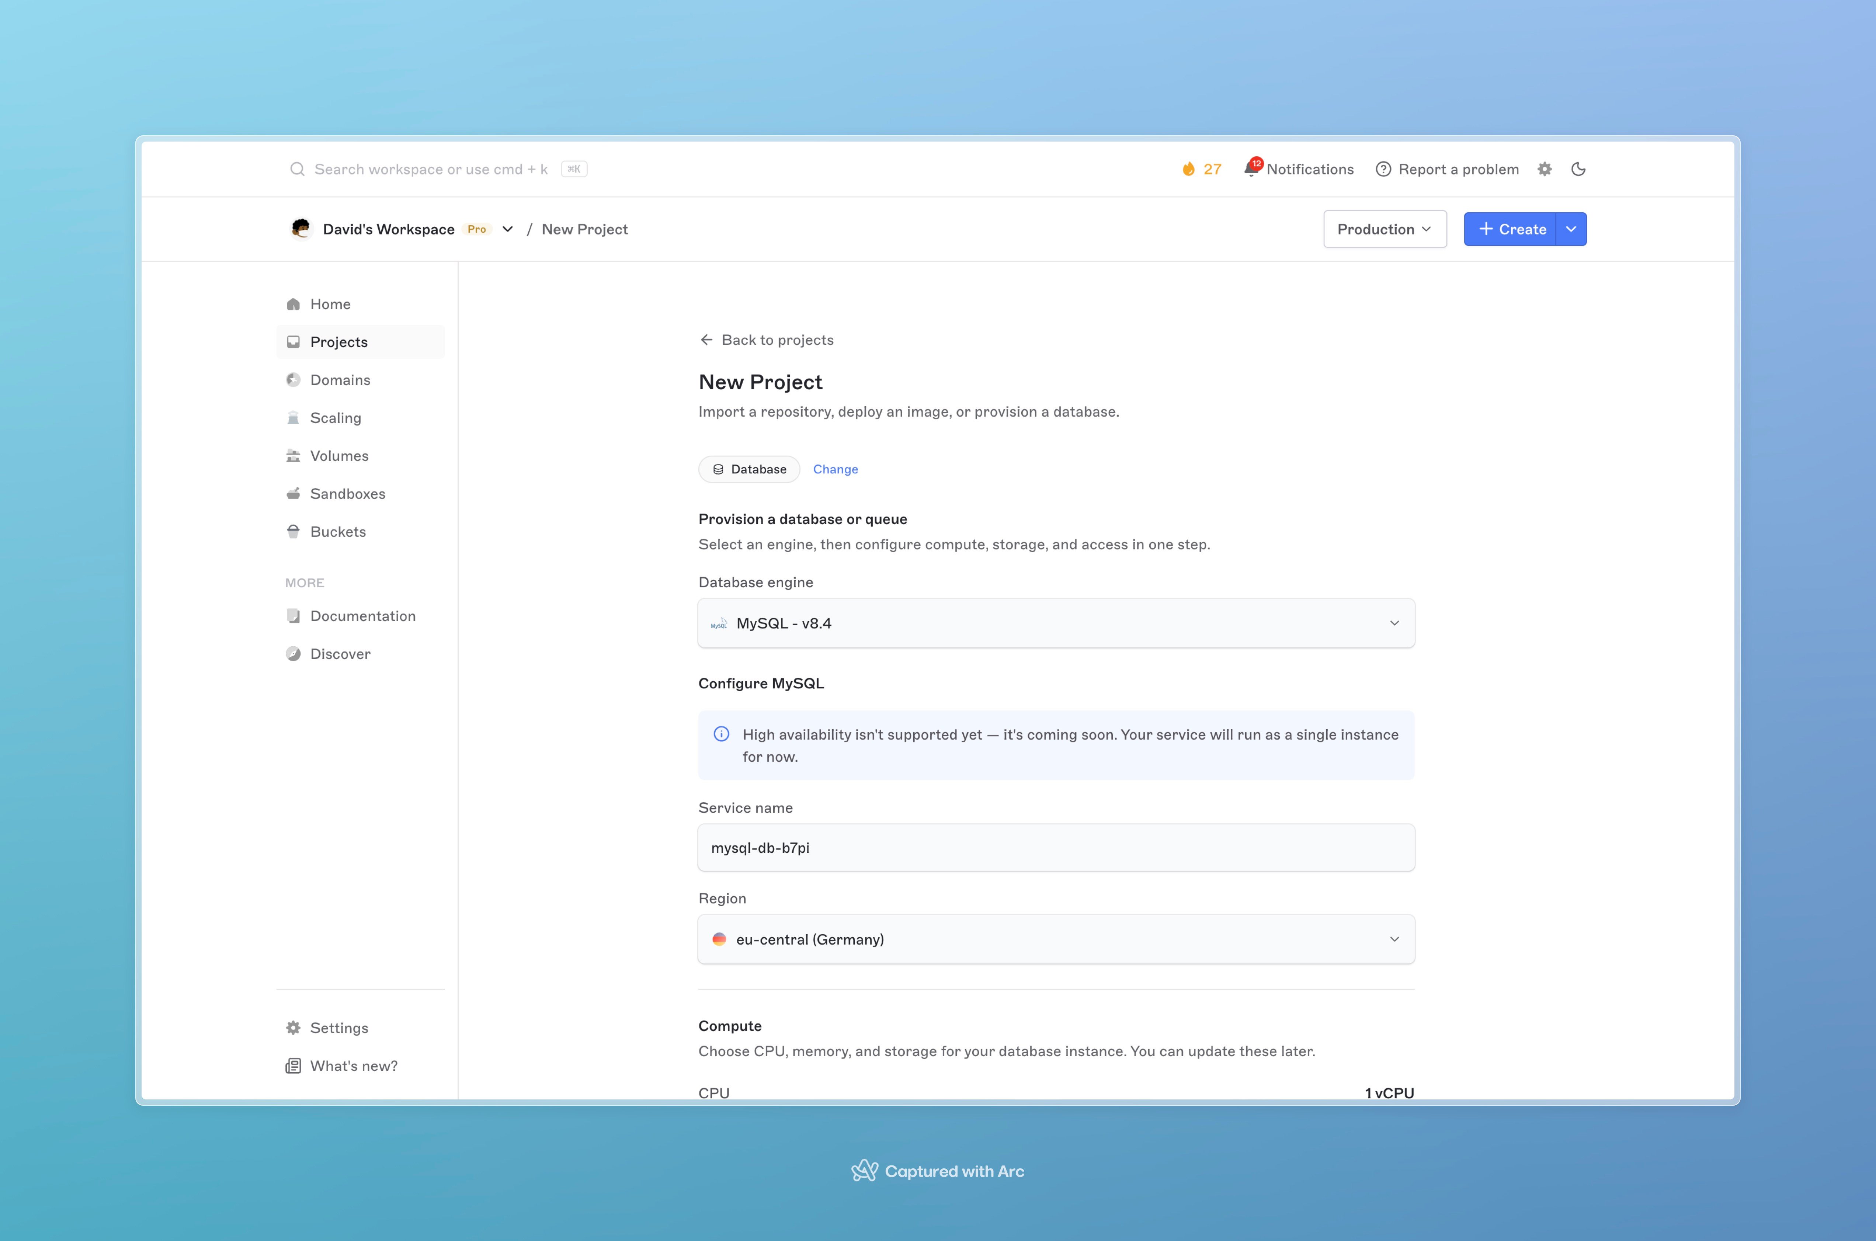
Task: Click the Buckets sidebar icon
Action: click(293, 532)
